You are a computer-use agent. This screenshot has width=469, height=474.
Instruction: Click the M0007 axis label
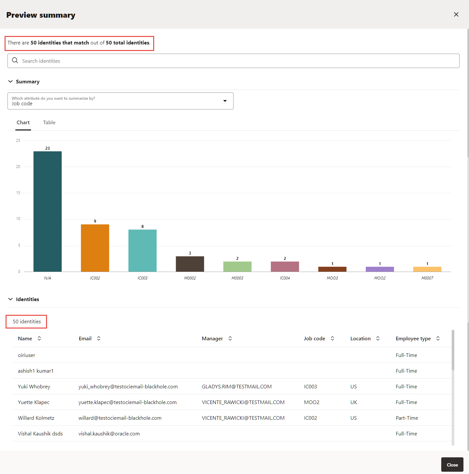click(x=427, y=278)
